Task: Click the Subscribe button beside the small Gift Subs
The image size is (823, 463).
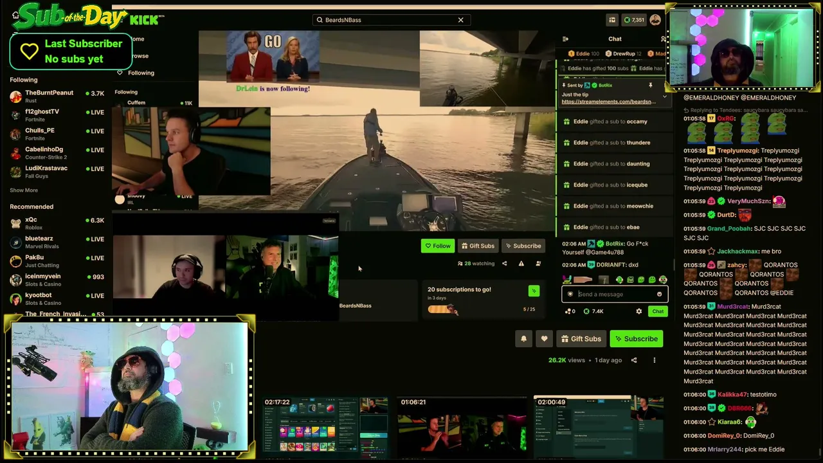Action: click(x=523, y=246)
